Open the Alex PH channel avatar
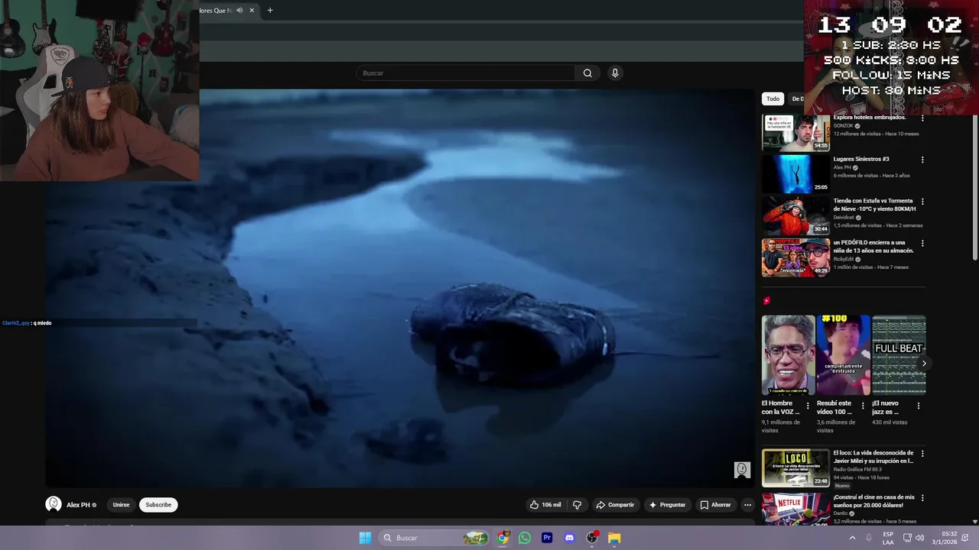 click(54, 504)
